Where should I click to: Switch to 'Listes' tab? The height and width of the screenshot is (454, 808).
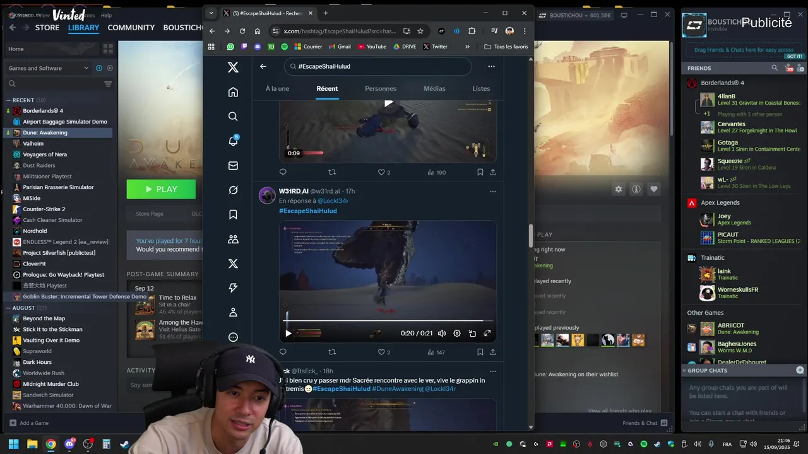pyautogui.click(x=481, y=88)
